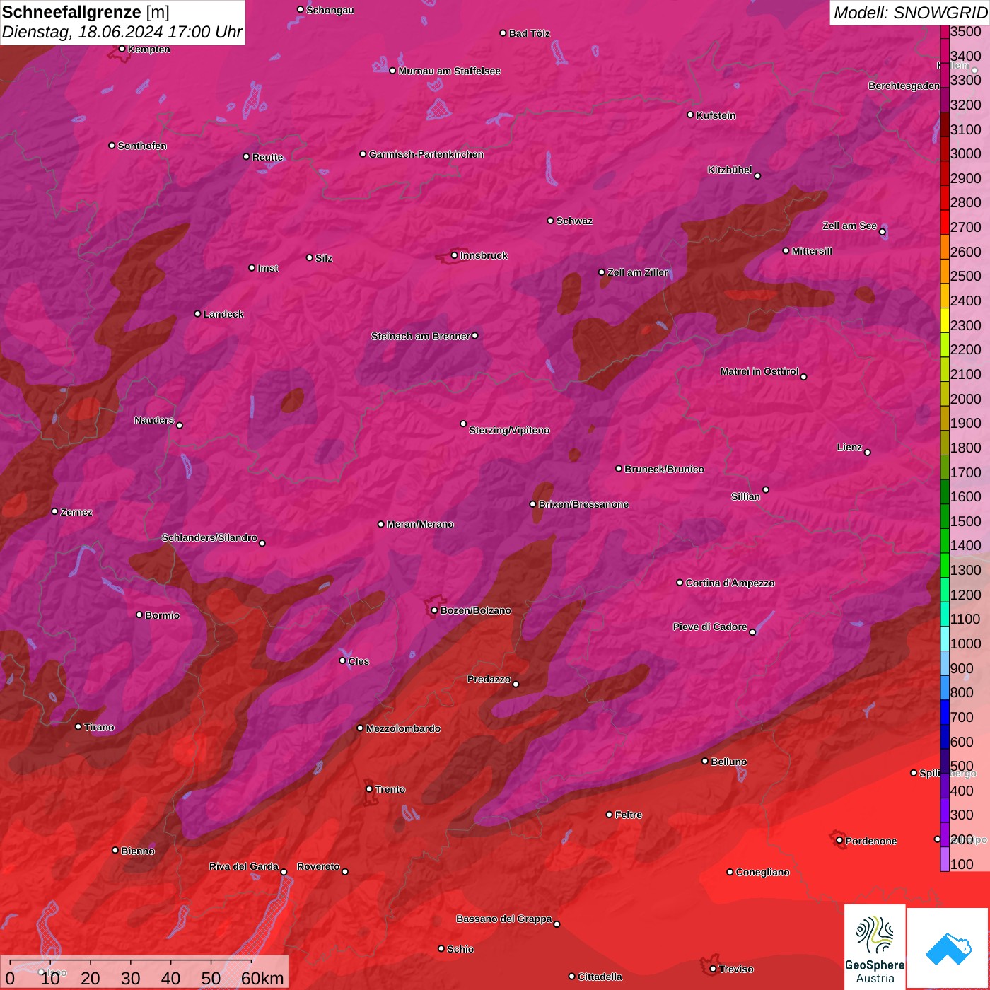Click the Predazzo label
The image size is (990, 990).
coord(489,679)
